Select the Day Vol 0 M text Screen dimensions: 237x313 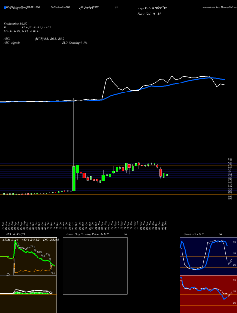tap(149, 14)
